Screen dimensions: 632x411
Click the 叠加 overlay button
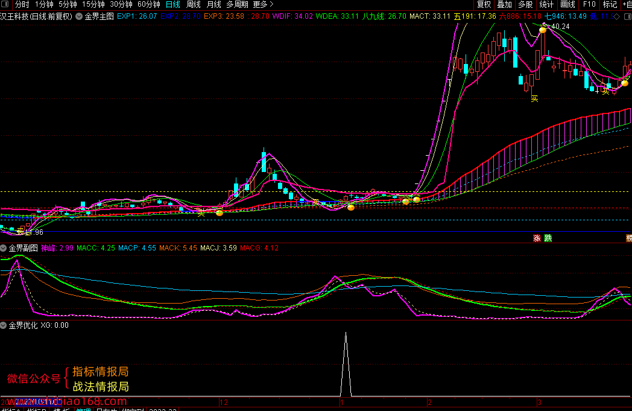(505, 4)
